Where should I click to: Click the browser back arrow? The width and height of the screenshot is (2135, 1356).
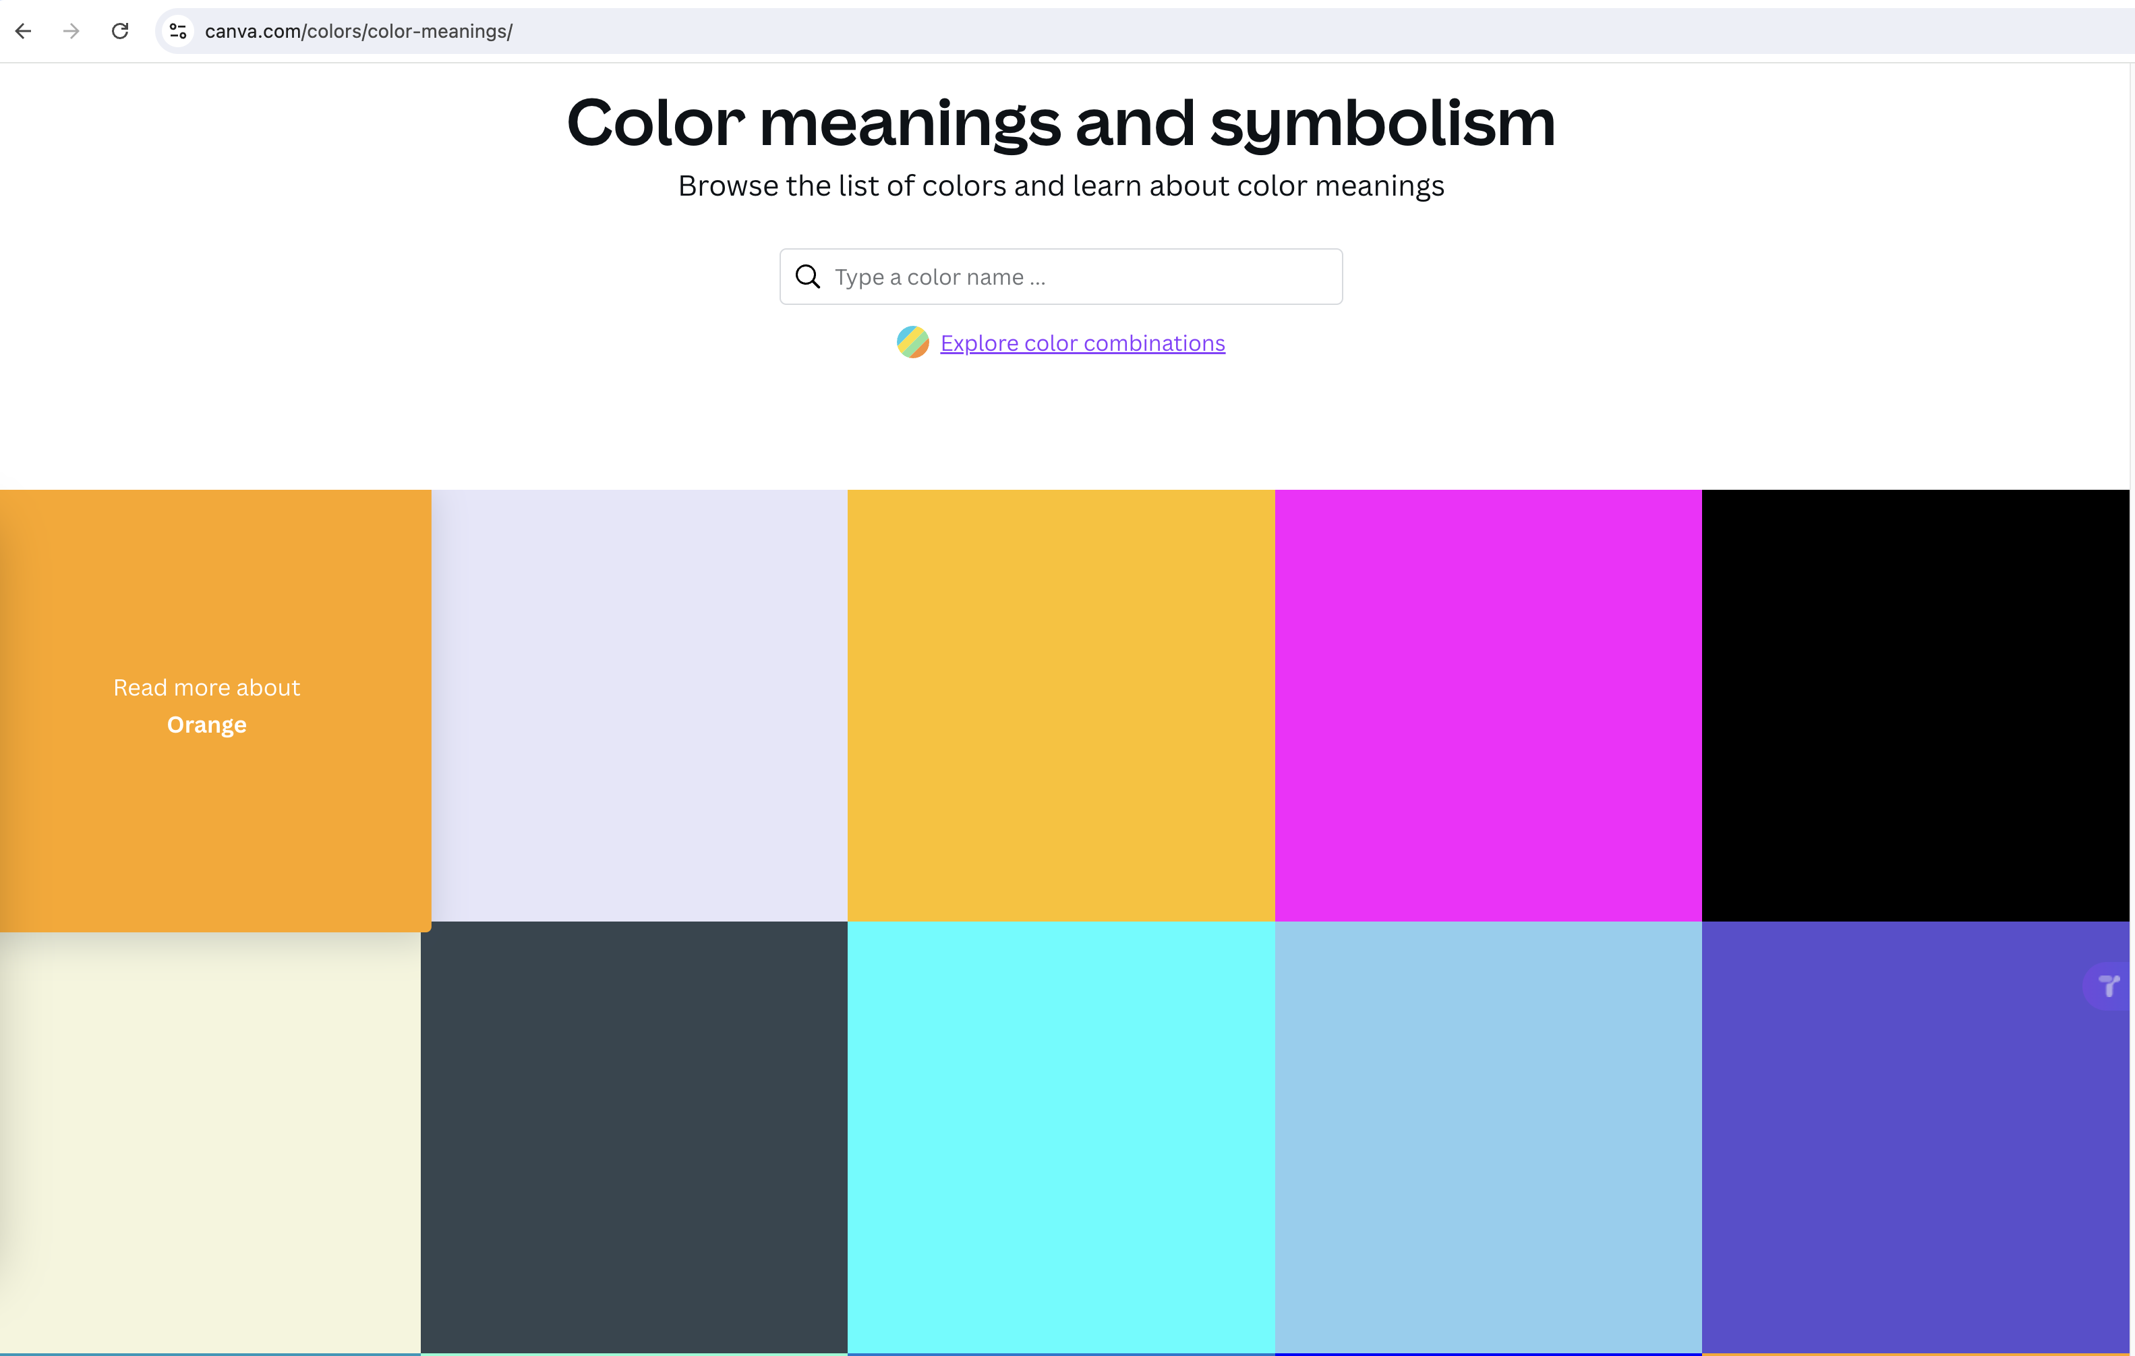[x=24, y=31]
